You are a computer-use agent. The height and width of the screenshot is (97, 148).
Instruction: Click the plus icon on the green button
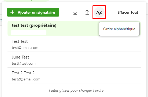(12, 12)
